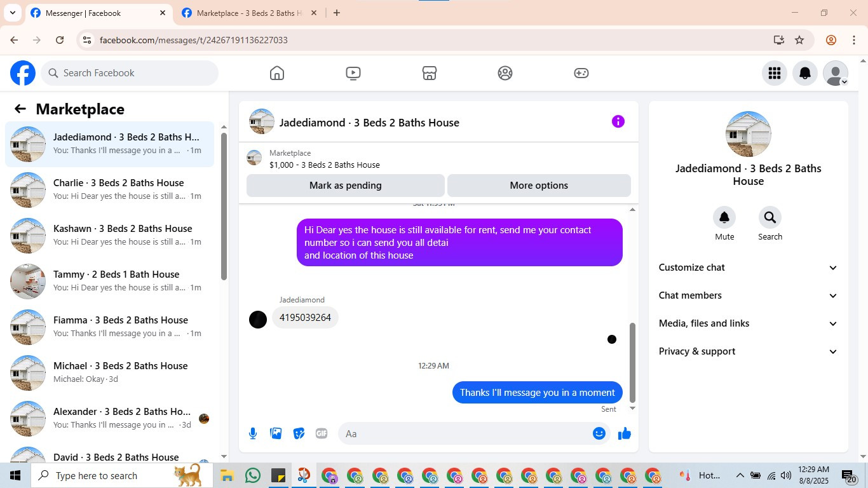Click the More options button

(539, 186)
